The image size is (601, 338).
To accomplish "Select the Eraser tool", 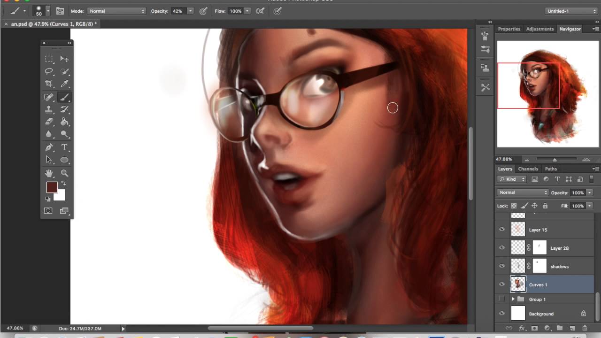I will coord(49,122).
